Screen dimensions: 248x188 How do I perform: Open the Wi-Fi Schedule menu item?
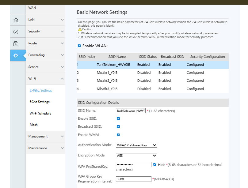point(40,113)
